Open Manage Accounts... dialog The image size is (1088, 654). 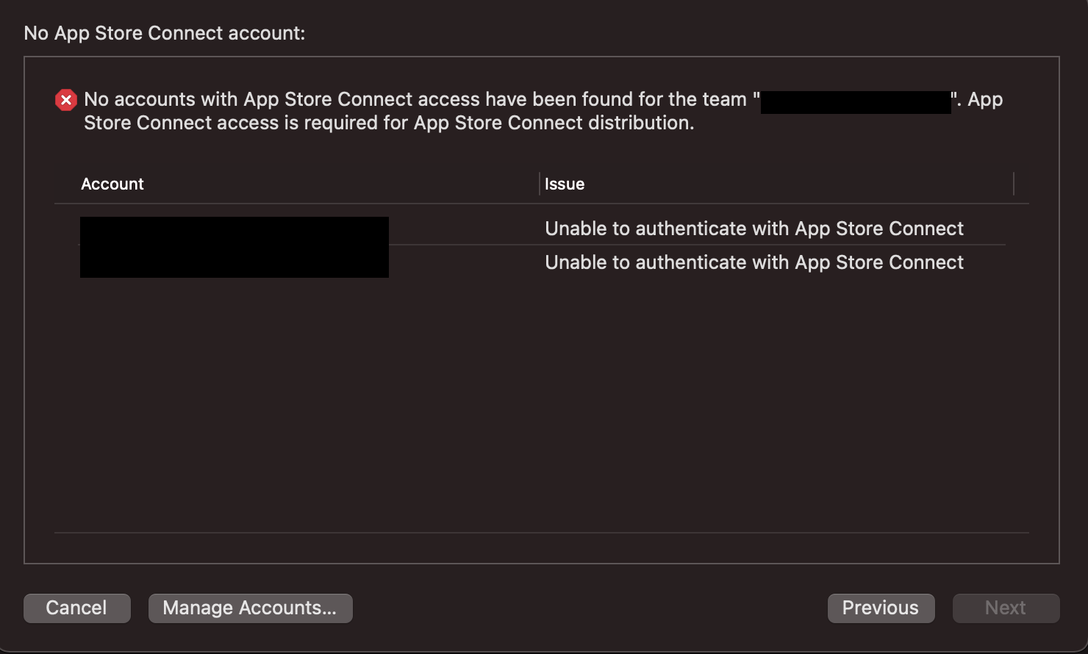[x=250, y=608]
